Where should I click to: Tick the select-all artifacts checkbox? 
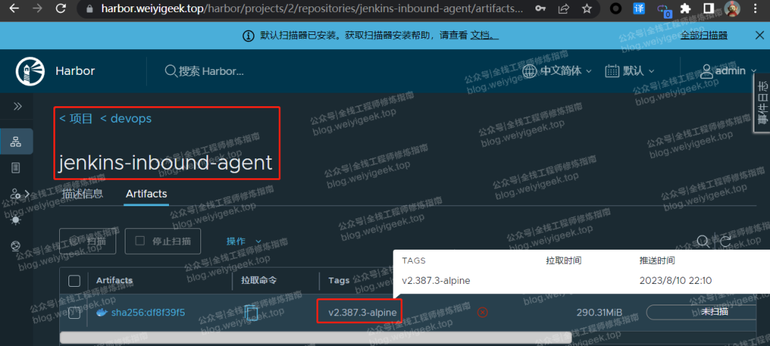[74, 280]
